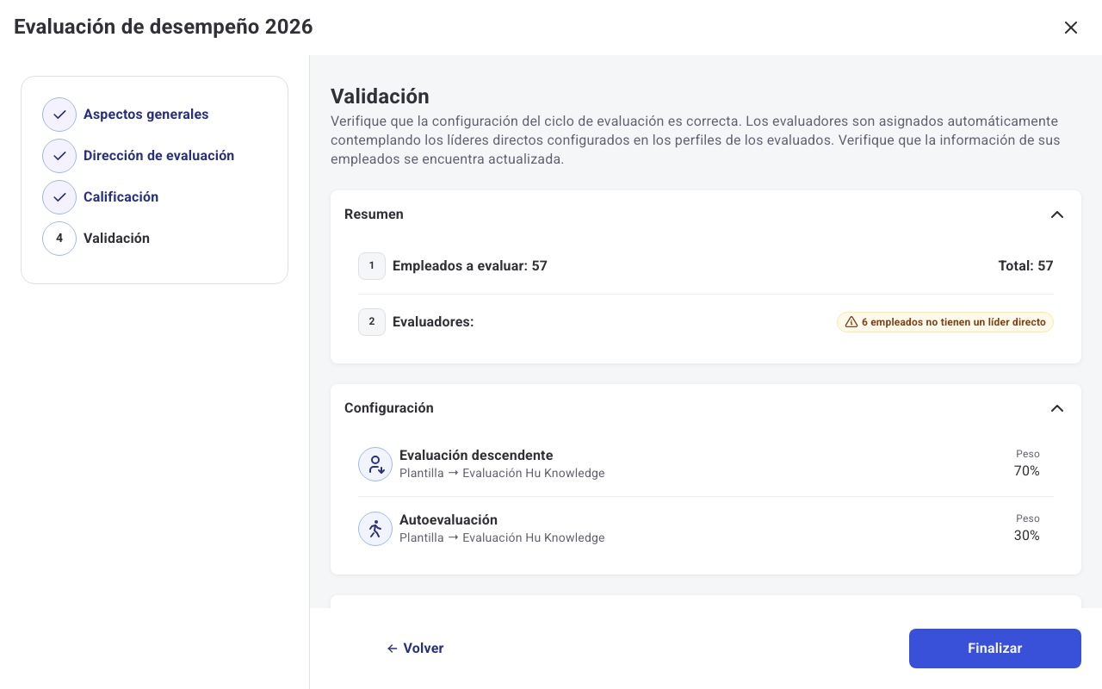
Task: Click the Finalizar button
Action: point(995,649)
